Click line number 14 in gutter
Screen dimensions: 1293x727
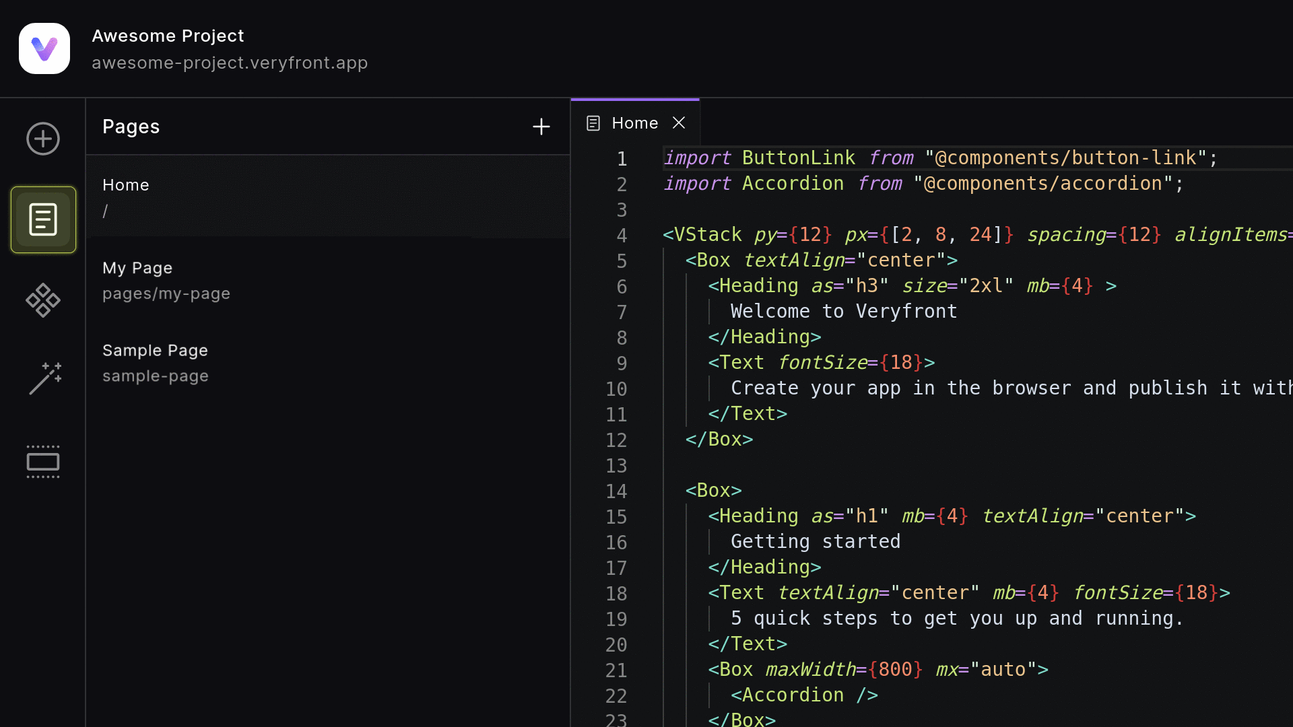616,491
